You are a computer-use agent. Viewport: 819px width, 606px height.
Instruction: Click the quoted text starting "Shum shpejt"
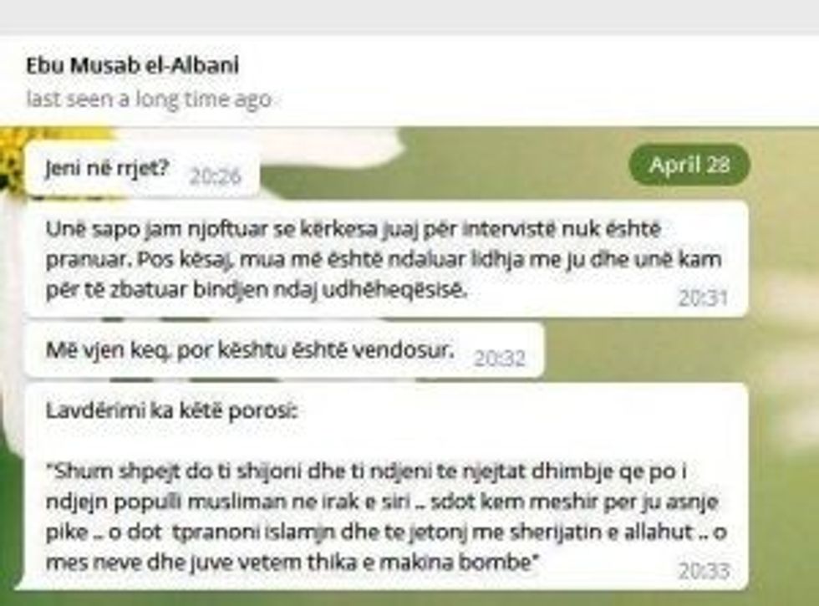click(x=386, y=517)
